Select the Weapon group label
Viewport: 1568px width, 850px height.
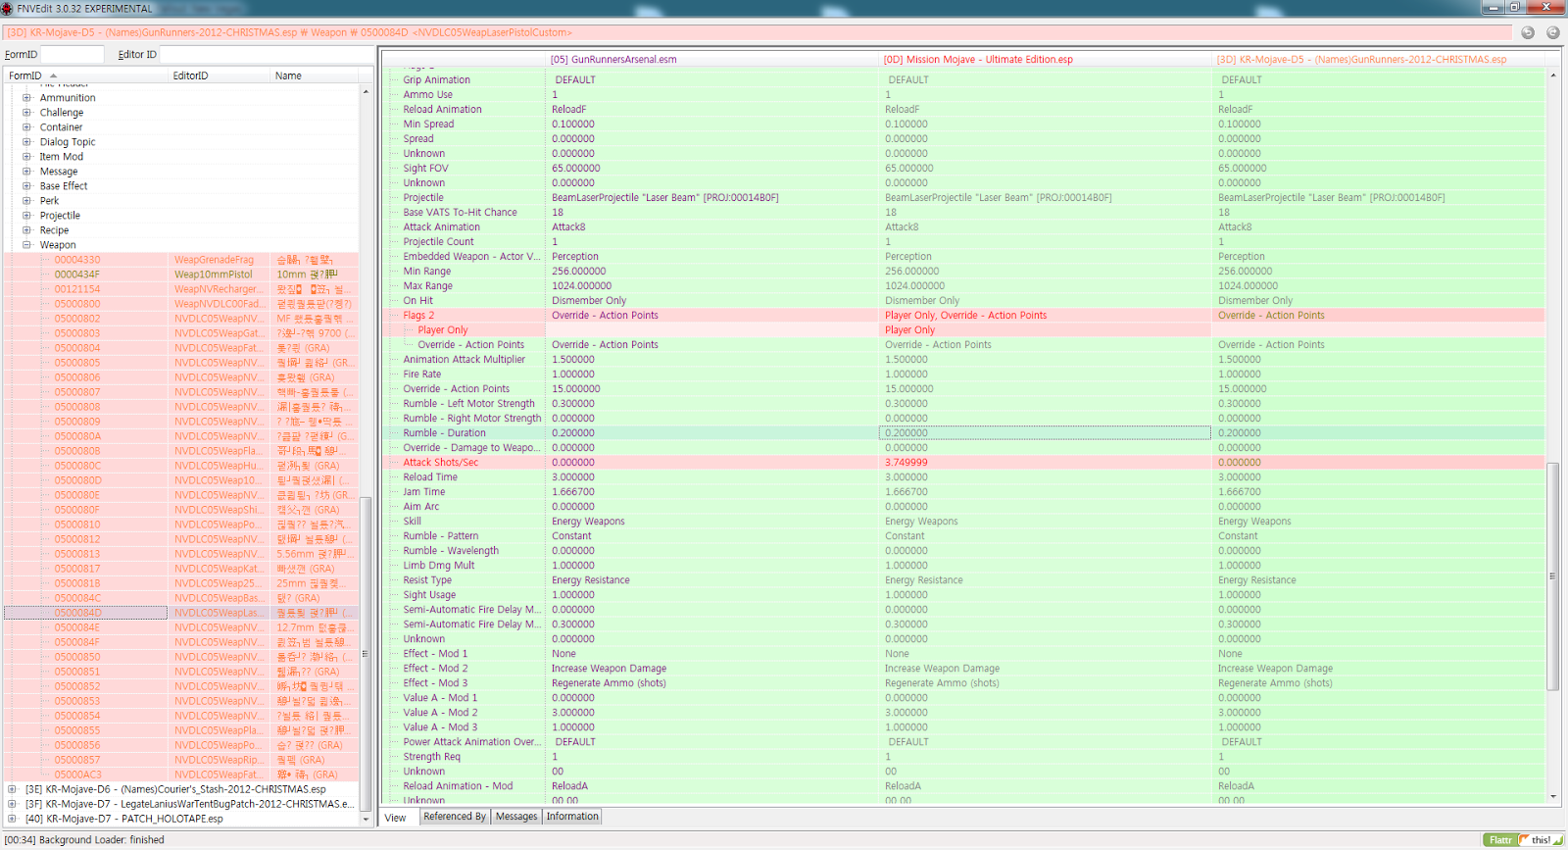tap(58, 245)
